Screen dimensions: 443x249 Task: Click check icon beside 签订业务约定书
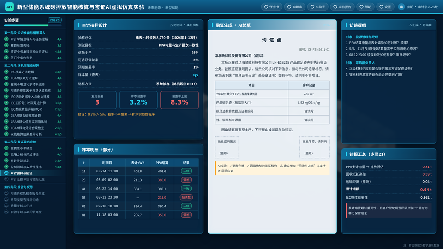point(6,58)
